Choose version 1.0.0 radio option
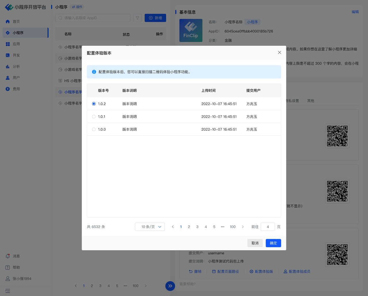 94,129
